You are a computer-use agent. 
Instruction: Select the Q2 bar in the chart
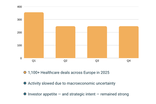tap(65, 42)
